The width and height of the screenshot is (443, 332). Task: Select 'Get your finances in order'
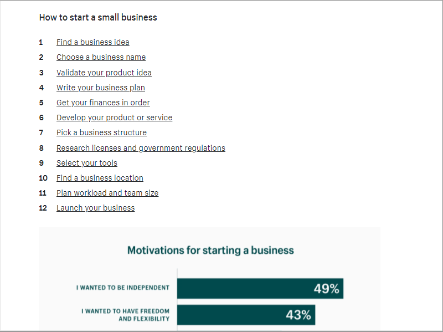tap(103, 103)
